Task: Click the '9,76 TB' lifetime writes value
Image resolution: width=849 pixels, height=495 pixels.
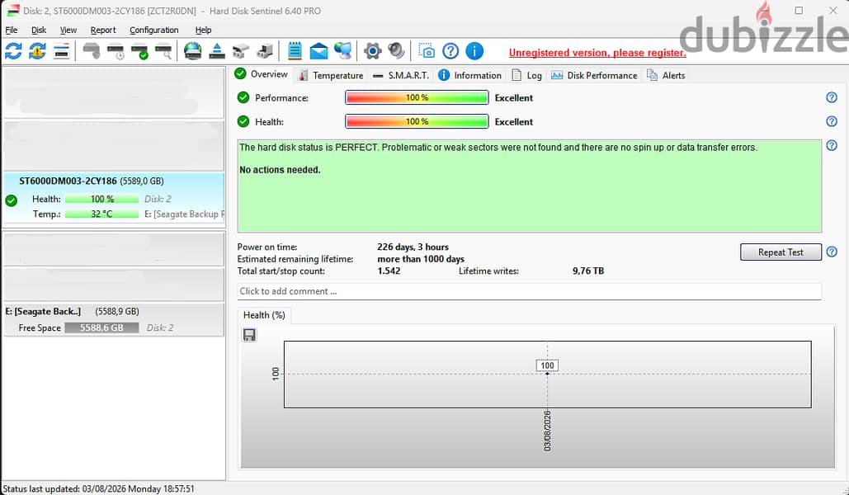Action: click(x=588, y=271)
